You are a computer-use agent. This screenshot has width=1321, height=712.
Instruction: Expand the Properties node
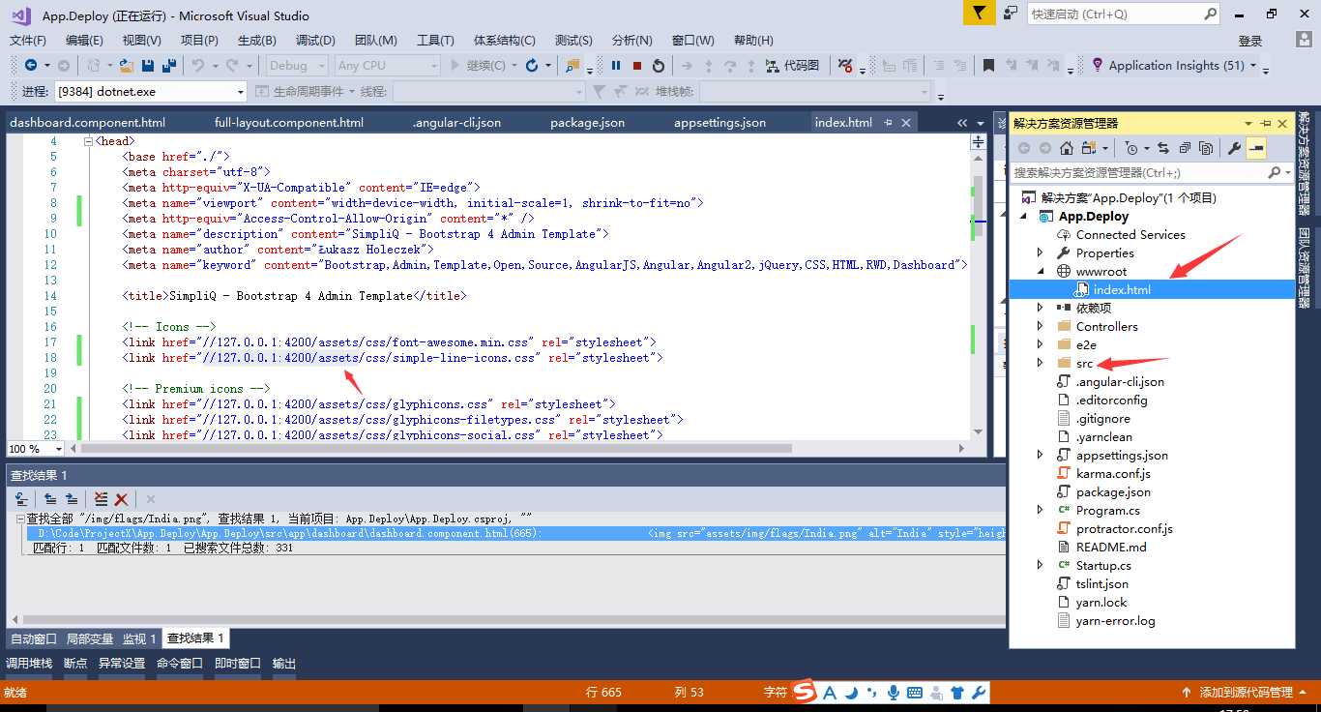(x=1041, y=253)
